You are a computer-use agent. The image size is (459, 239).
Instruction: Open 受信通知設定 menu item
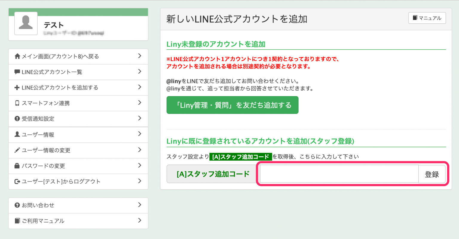pos(78,119)
